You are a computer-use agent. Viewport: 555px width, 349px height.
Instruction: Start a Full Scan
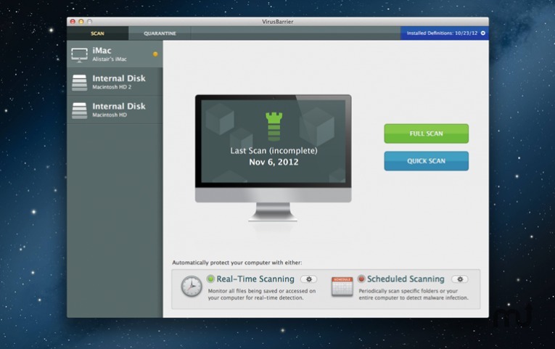(x=426, y=134)
